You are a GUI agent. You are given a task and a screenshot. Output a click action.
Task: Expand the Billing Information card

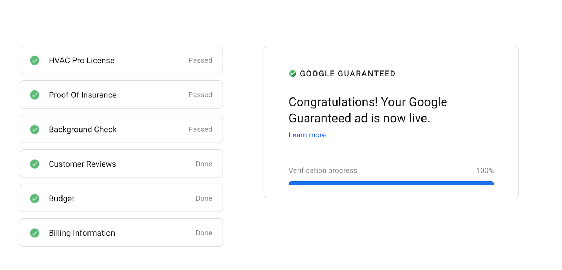pyautogui.click(x=121, y=232)
